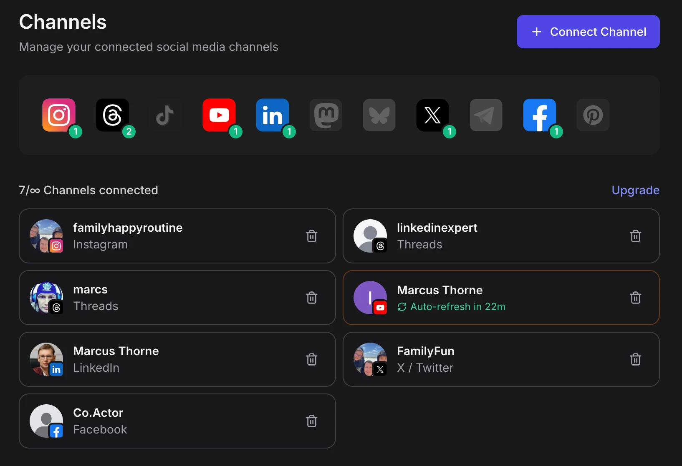Screen dimensions: 682x466
Task: Click the marcs channel name
Action: click(90, 289)
